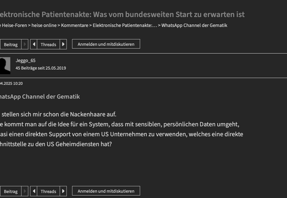
Task: Click the line mentioning Nackenhaare
Action: click(59, 114)
